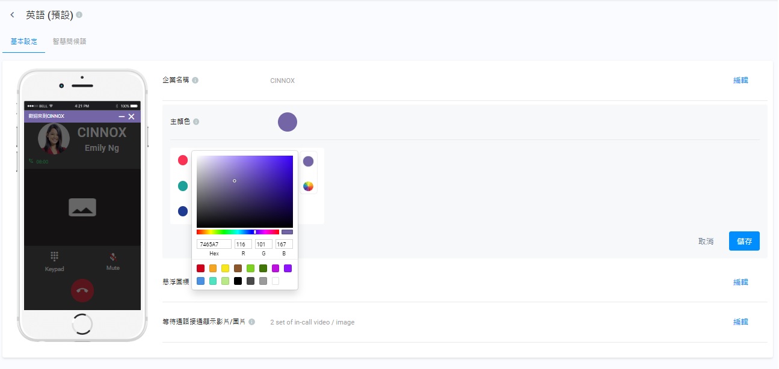Click Emily Ng's avatar in the phone preview
Image resolution: width=779 pixels, height=369 pixels.
tap(54, 139)
